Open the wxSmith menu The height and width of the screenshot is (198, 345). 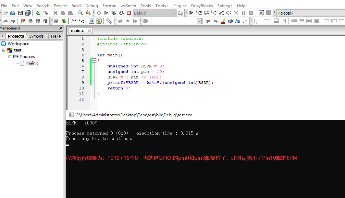128,6
